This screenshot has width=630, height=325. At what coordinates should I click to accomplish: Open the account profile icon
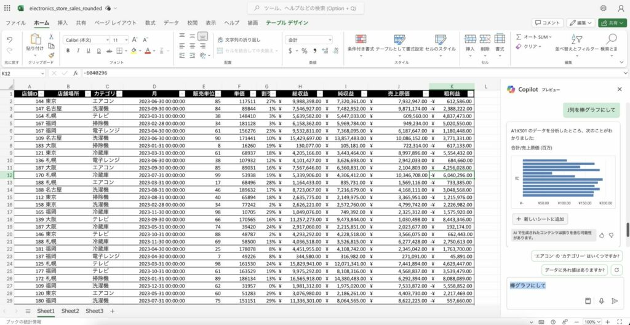tap(621, 8)
